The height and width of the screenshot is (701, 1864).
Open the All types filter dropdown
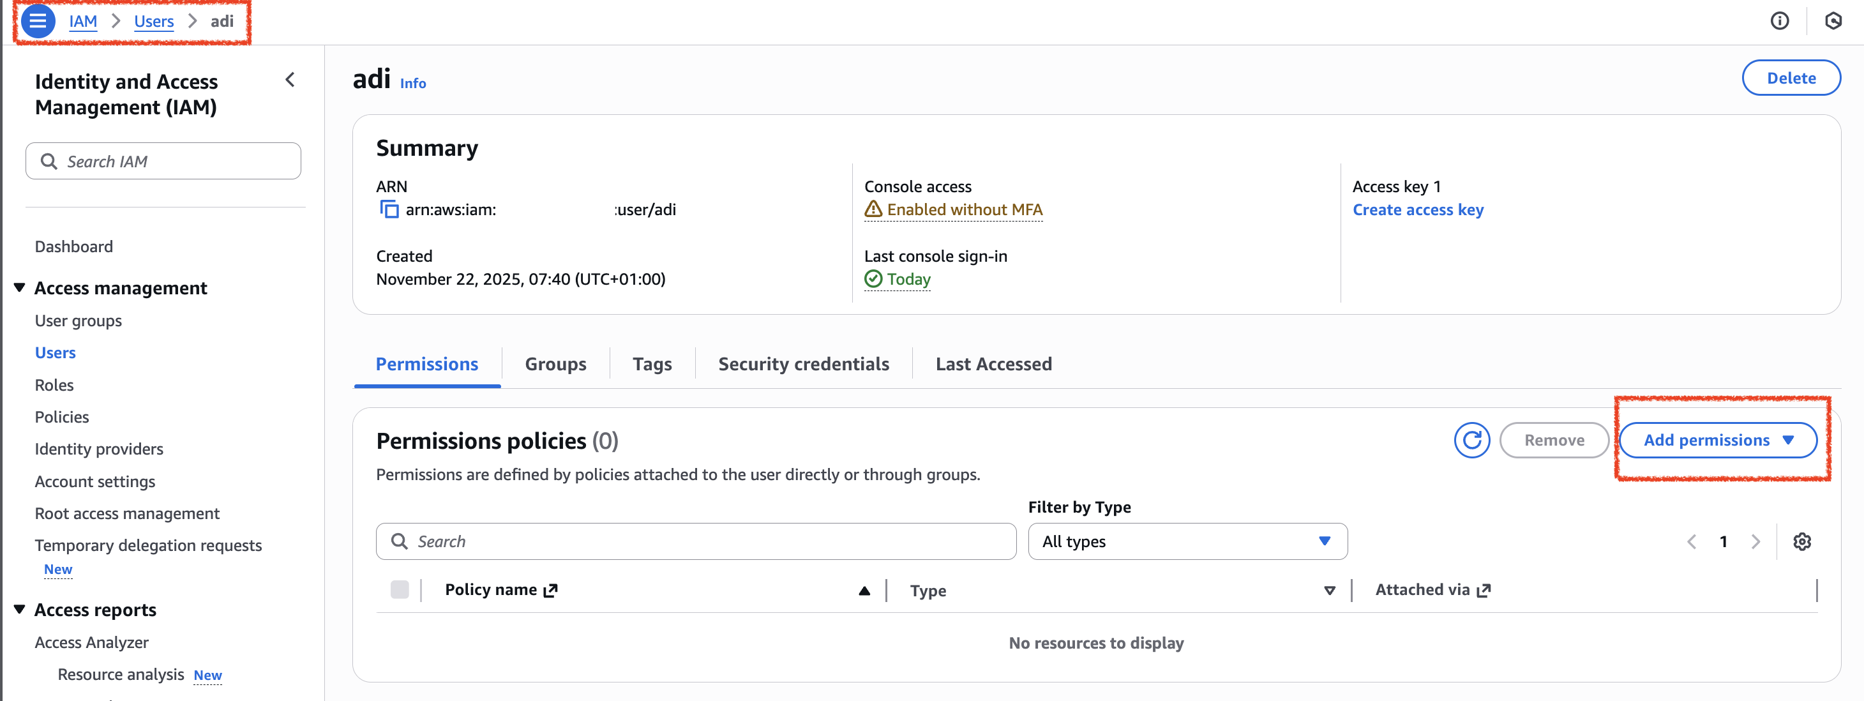coord(1187,541)
